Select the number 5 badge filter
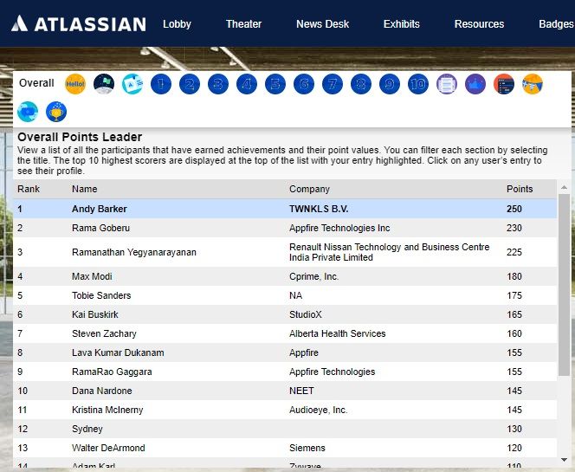This screenshot has height=472, width=575. [275, 84]
